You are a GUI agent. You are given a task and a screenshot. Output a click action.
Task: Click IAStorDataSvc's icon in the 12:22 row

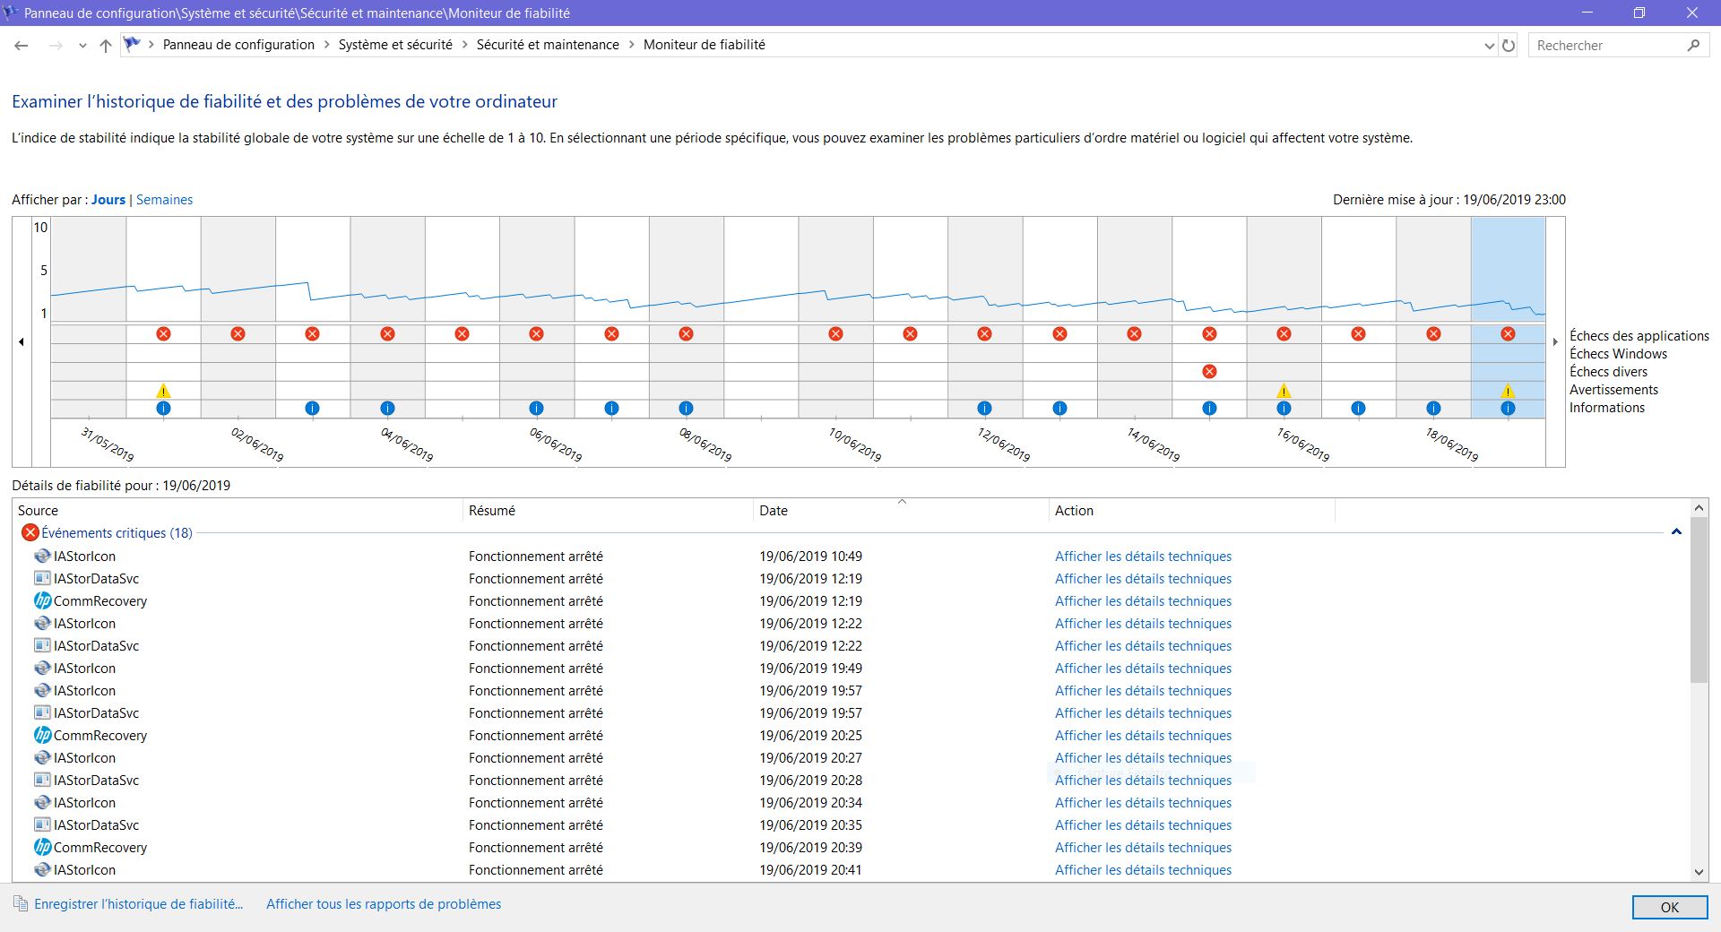(x=42, y=645)
